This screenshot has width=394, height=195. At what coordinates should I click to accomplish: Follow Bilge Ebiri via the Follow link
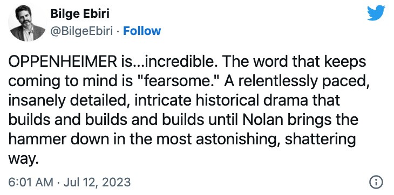click(142, 31)
